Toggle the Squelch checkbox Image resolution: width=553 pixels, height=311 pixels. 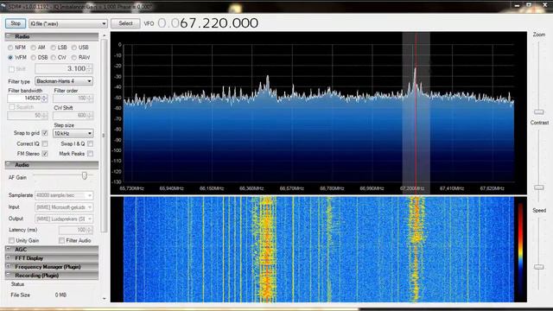click(11, 107)
